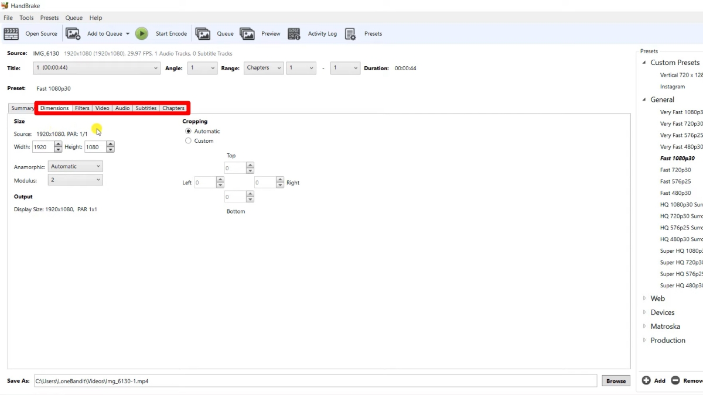The width and height of the screenshot is (703, 395).
Task: Collapse the Custom Presets group
Action: (x=644, y=63)
